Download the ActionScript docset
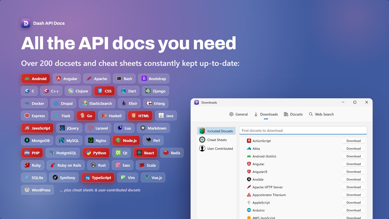 (353, 141)
